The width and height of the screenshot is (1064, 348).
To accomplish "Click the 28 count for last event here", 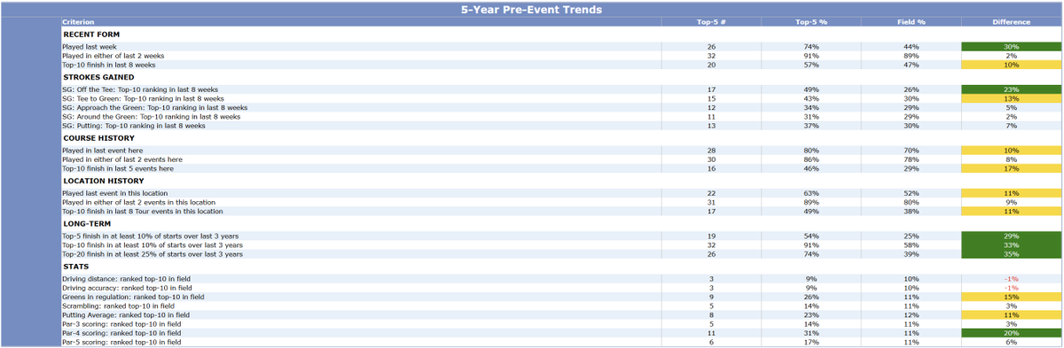I will click(711, 151).
